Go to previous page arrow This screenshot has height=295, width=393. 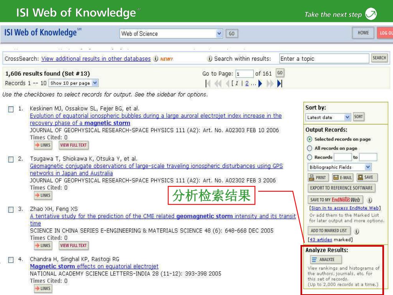coord(227,83)
